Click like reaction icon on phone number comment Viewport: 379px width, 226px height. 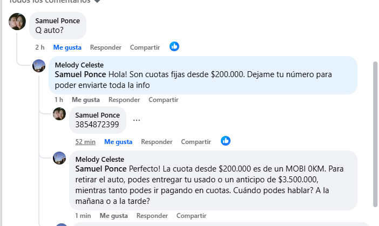tap(226, 141)
